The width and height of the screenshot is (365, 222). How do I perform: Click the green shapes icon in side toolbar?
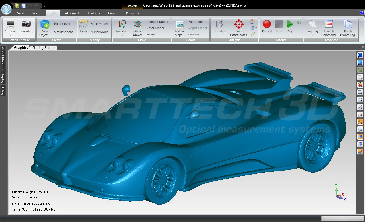coord(360,70)
